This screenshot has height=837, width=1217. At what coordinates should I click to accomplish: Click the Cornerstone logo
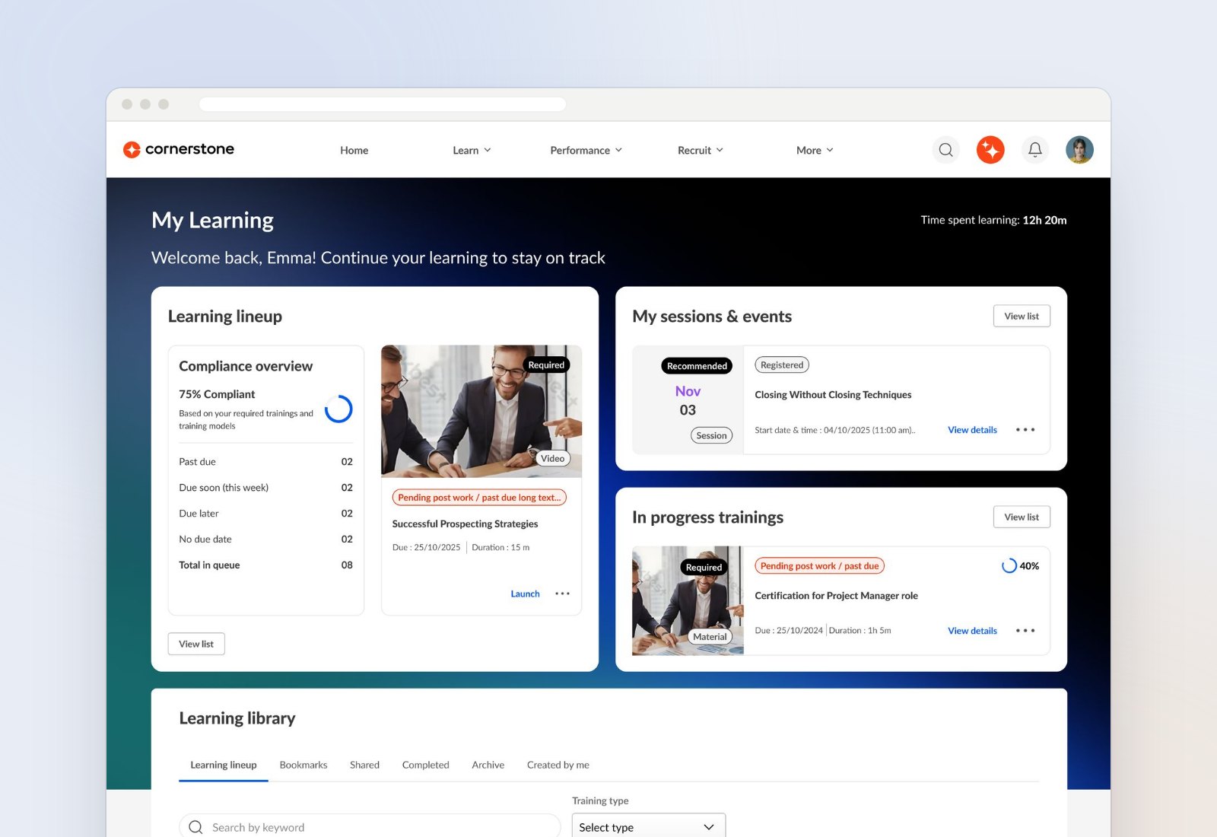click(x=179, y=149)
